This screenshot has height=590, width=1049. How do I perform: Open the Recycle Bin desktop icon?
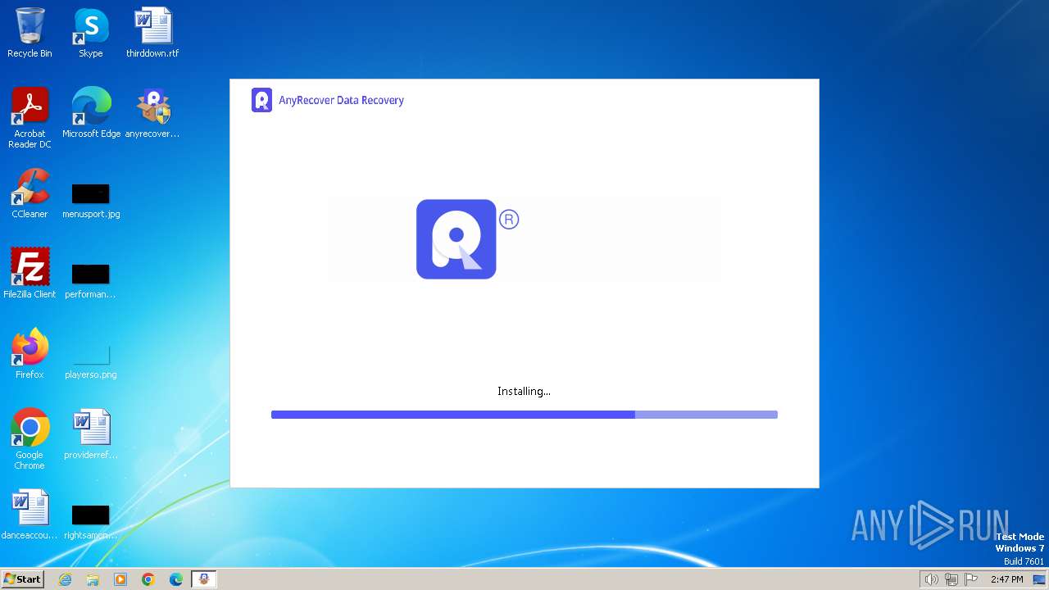30,33
